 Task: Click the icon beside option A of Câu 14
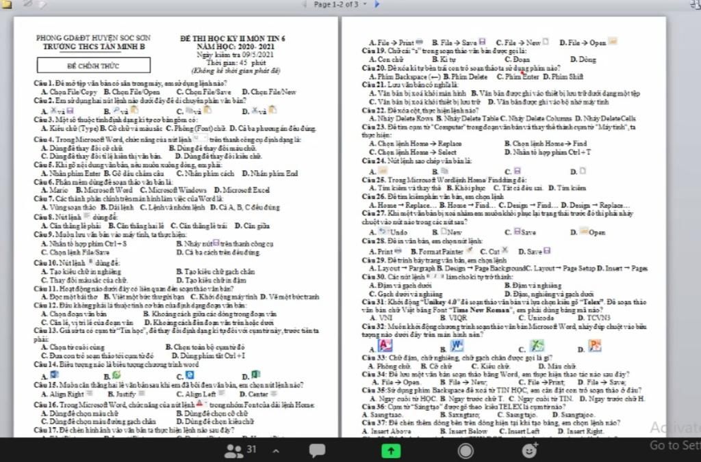coord(54,374)
